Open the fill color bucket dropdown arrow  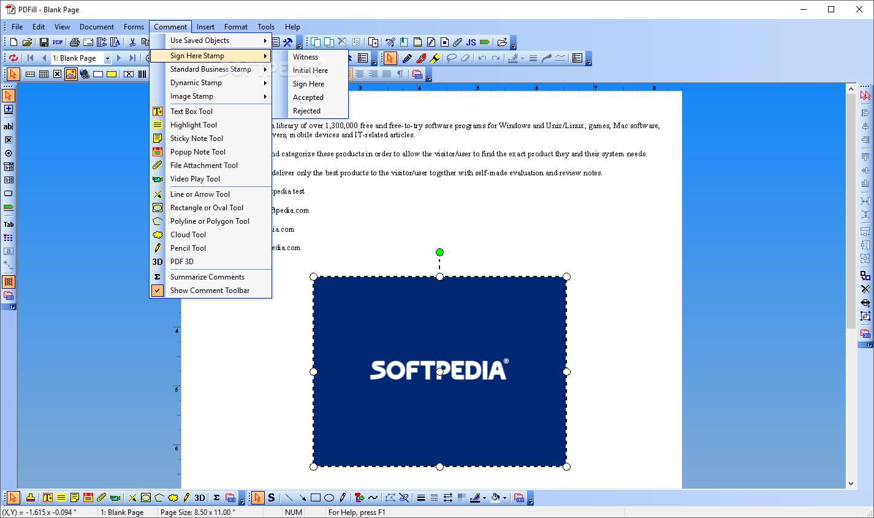504,498
